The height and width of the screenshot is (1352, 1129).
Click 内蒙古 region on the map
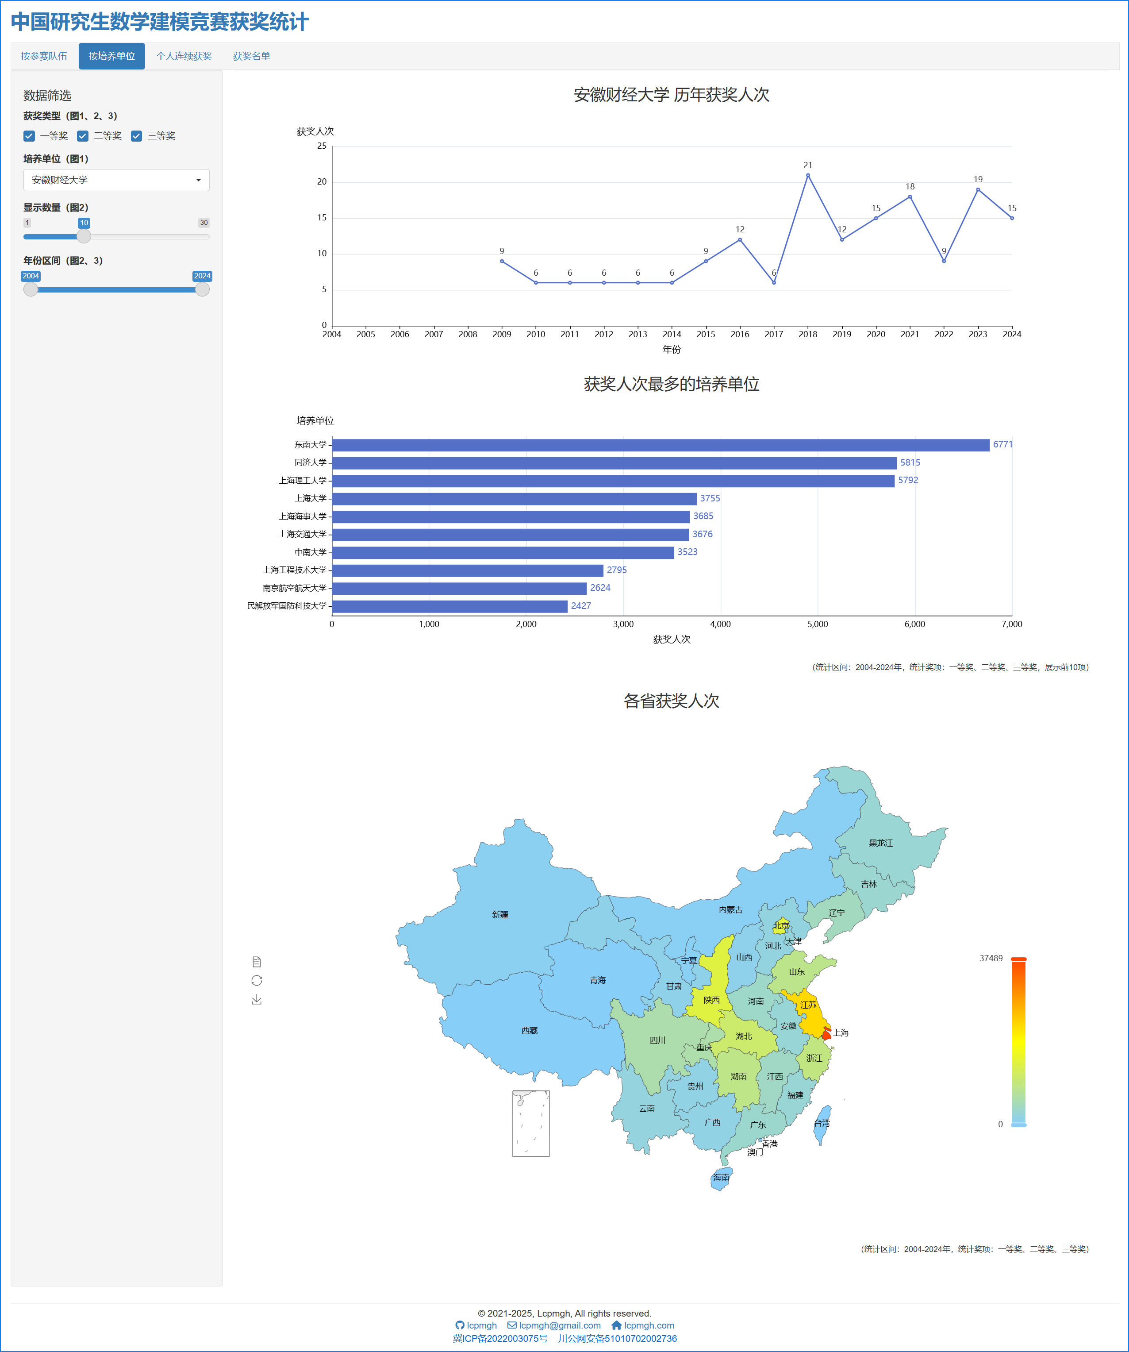730,910
